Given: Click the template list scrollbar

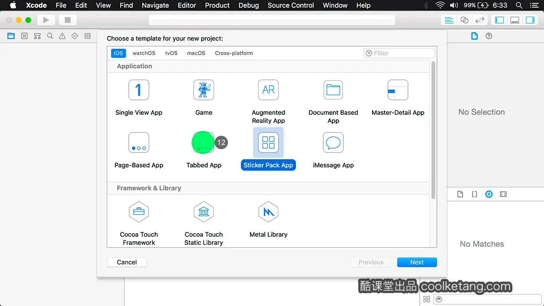Looking at the screenshot, I should pyautogui.click(x=433, y=130).
